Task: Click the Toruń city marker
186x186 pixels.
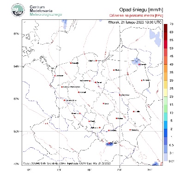Action: click(x=96, y=83)
